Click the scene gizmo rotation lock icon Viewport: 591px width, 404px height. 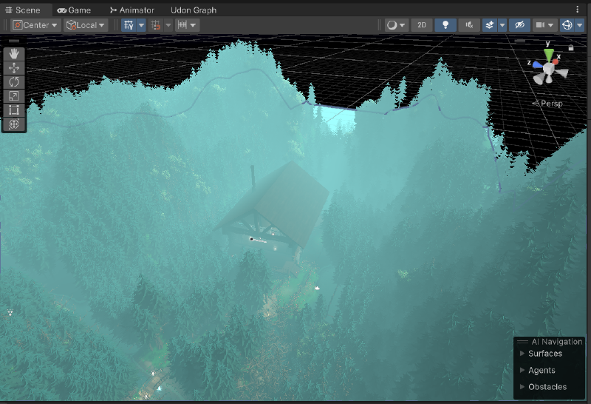coord(571,48)
